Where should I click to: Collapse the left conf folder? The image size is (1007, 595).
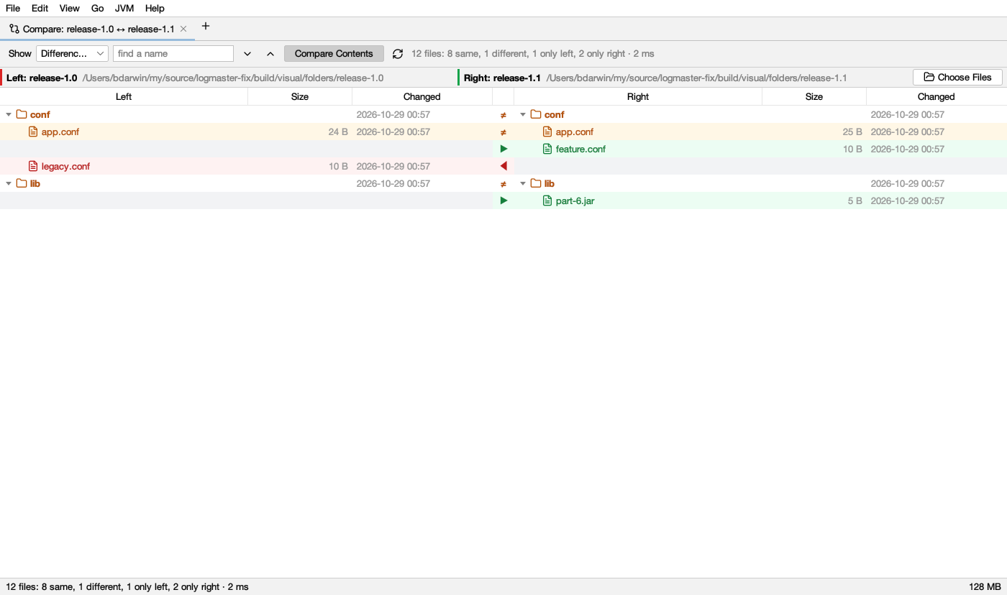pyautogui.click(x=9, y=114)
